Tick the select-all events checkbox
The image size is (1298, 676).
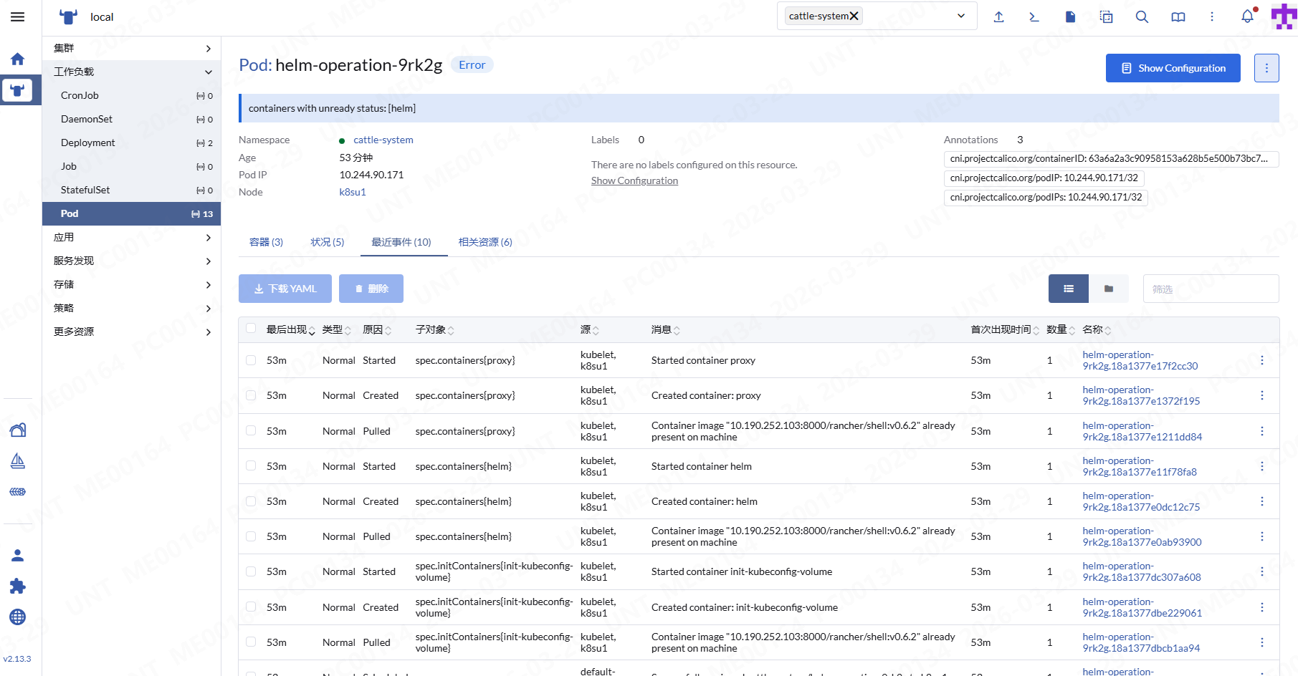point(251,329)
